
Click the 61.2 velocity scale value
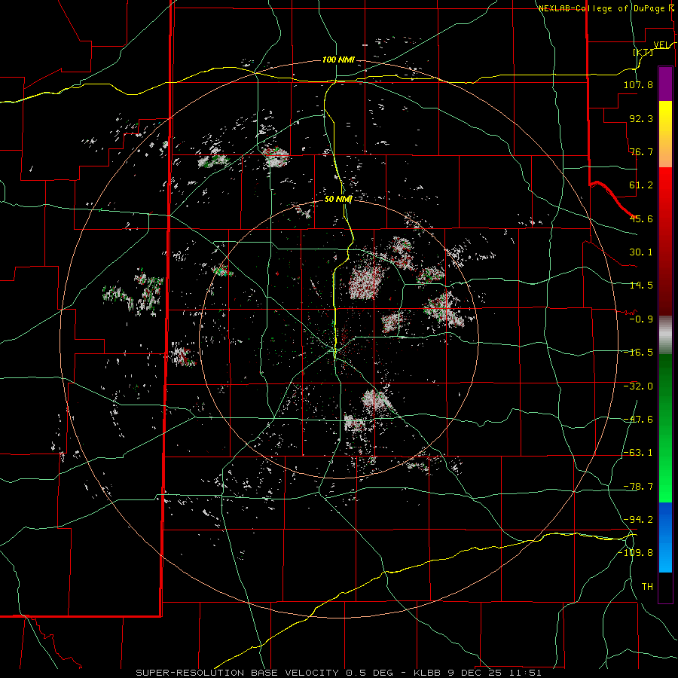(641, 185)
